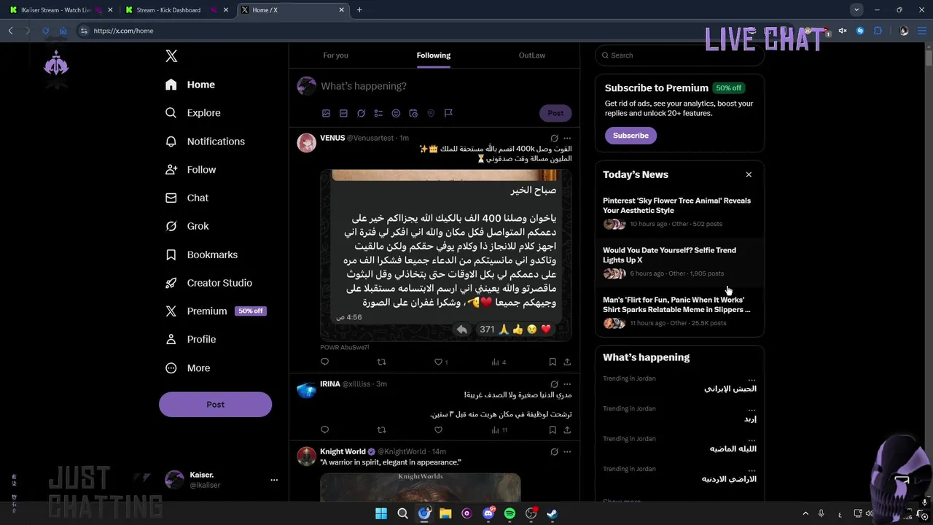Image resolution: width=933 pixels, height=525 pixels.
Task: Open the VENUS post image
Action: coord(446,255)
